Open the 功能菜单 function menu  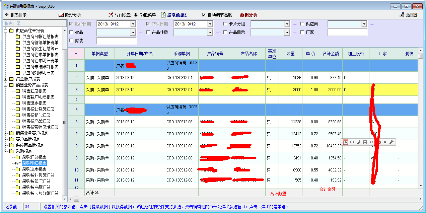[145, 15]
